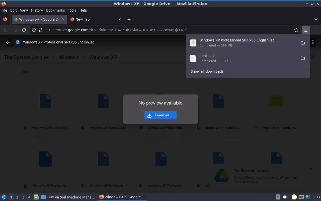
Task: Open the preview's three-dot more actions menu
Action: point(313,42)
